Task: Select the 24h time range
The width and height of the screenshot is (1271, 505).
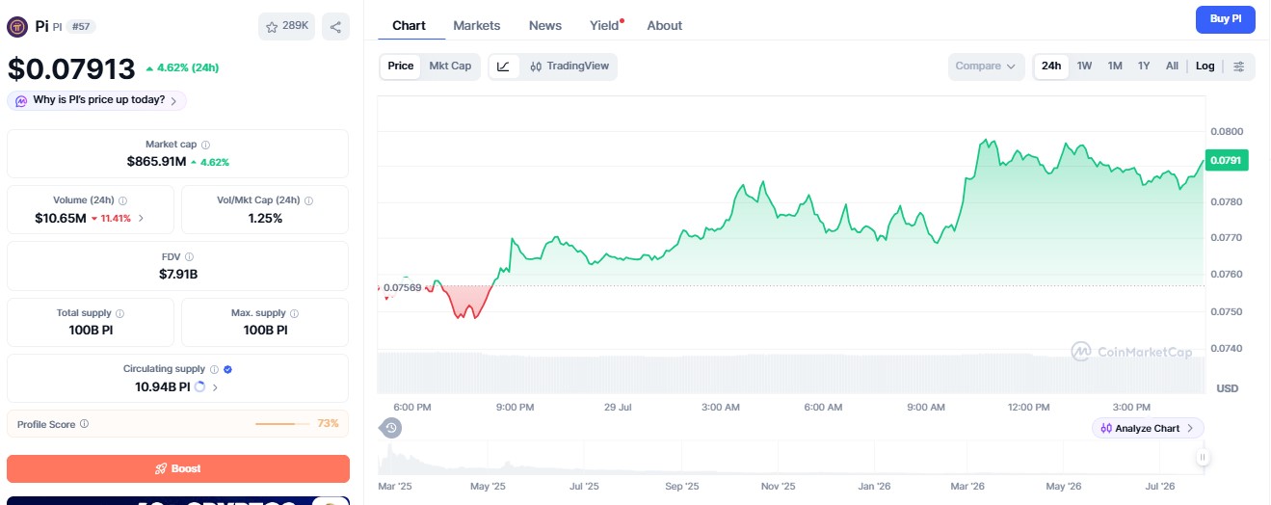Action: [1051, 66]
